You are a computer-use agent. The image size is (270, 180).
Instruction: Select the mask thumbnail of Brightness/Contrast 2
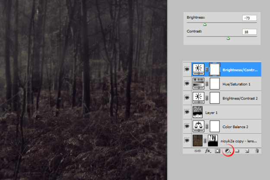(215, 98)
